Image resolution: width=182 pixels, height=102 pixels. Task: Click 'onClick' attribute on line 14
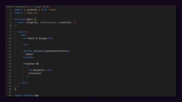[38, 51]
